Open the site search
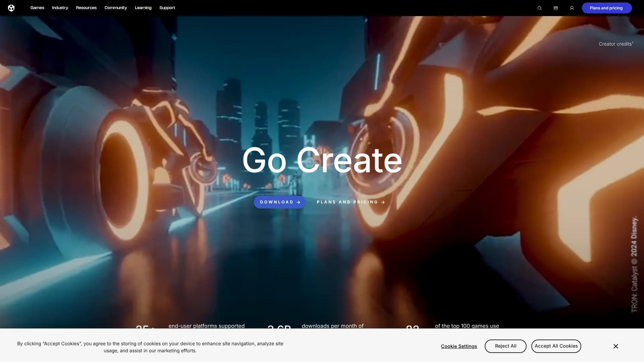The width and height of the screenshot is (644, 362). 539,8
